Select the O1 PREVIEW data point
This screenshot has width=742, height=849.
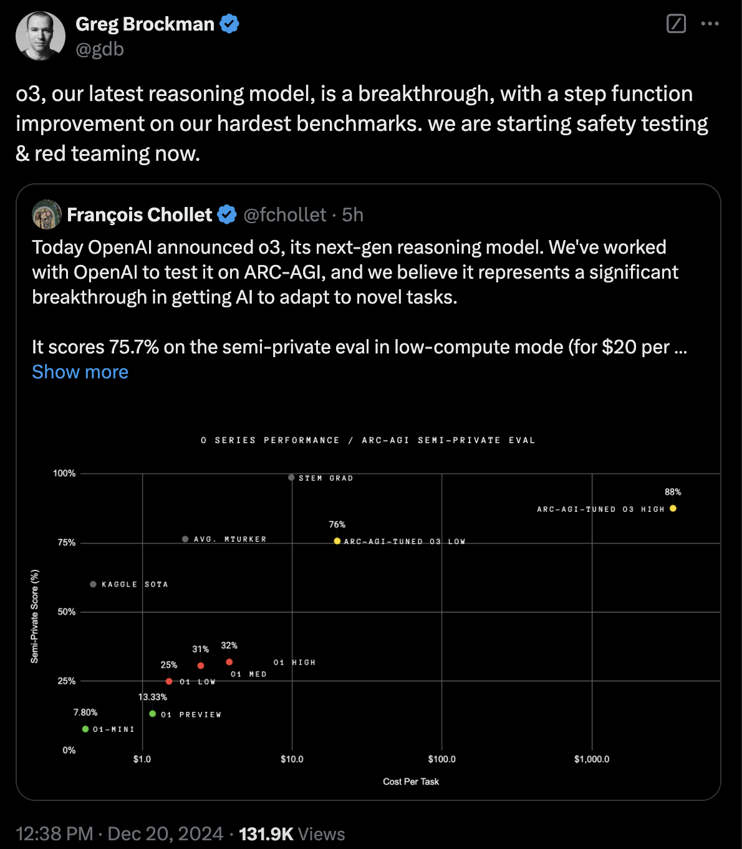[153, 713]
